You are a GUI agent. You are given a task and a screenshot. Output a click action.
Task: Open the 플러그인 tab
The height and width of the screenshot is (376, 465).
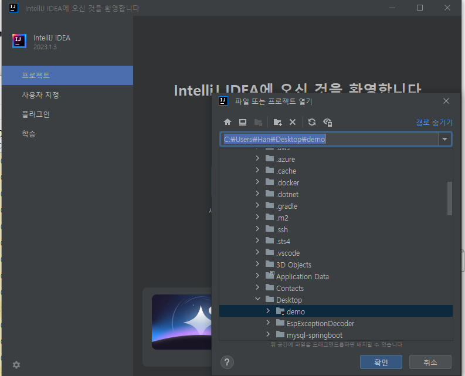click(67, 114)
